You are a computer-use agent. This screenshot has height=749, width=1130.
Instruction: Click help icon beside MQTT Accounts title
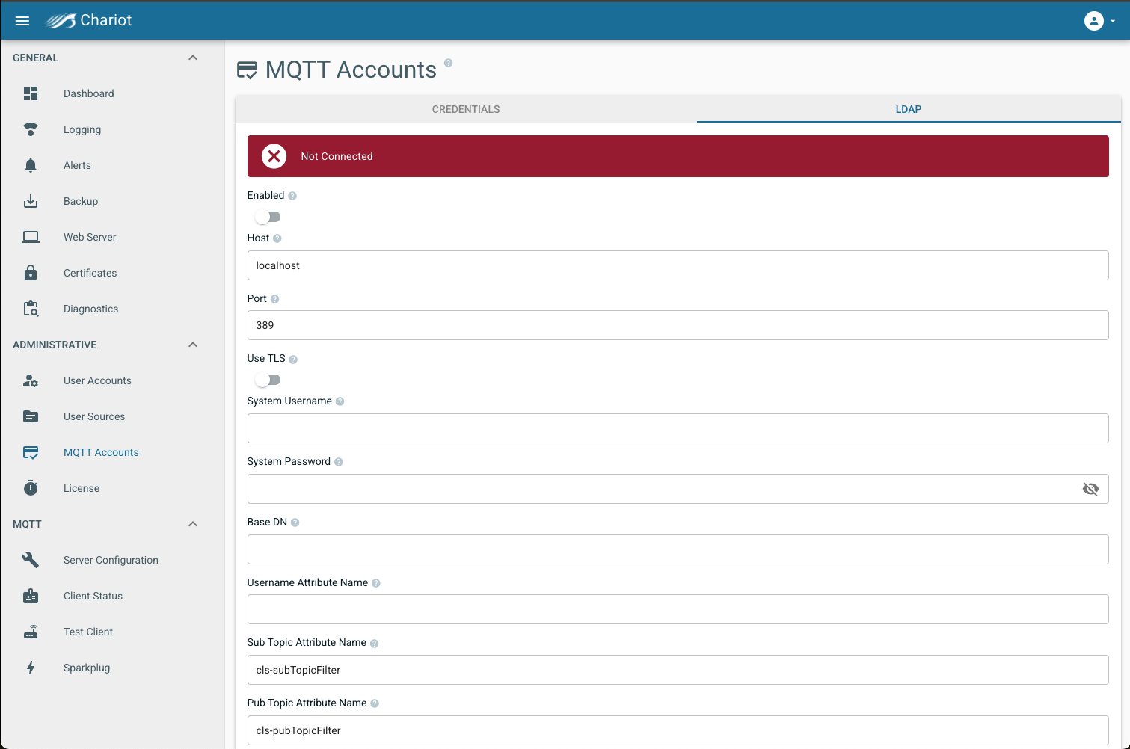point(448,63)
